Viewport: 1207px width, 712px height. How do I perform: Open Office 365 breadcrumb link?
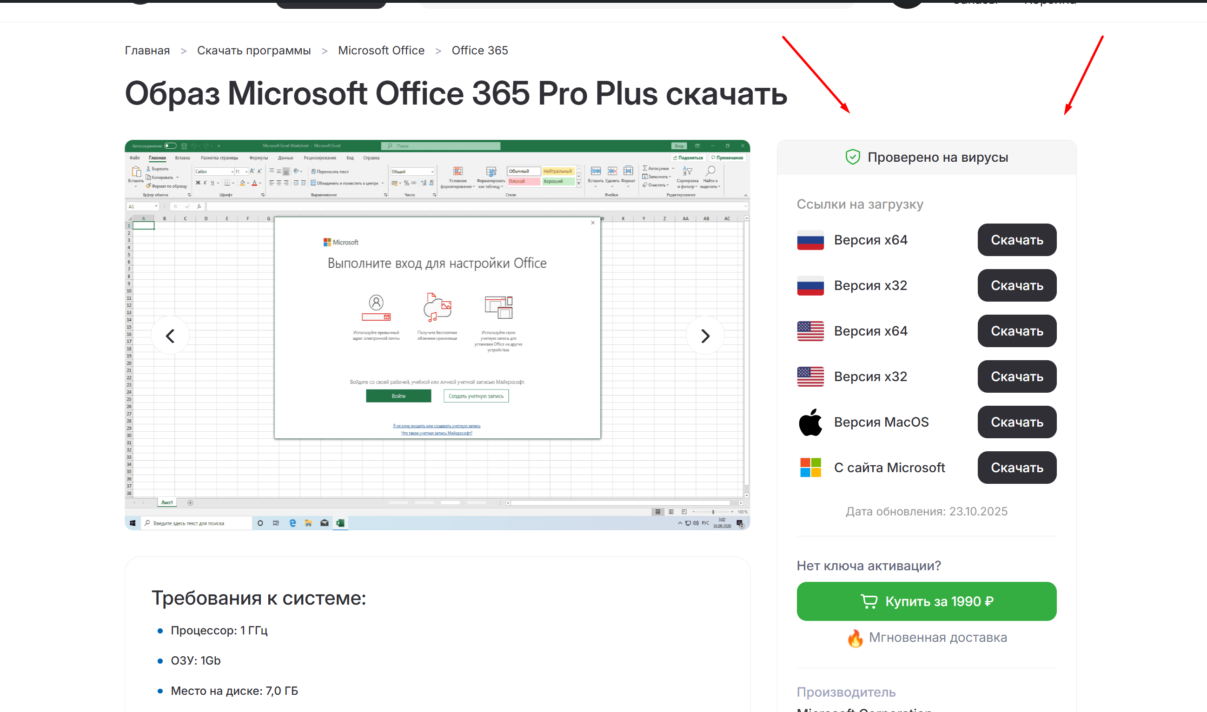479,50
